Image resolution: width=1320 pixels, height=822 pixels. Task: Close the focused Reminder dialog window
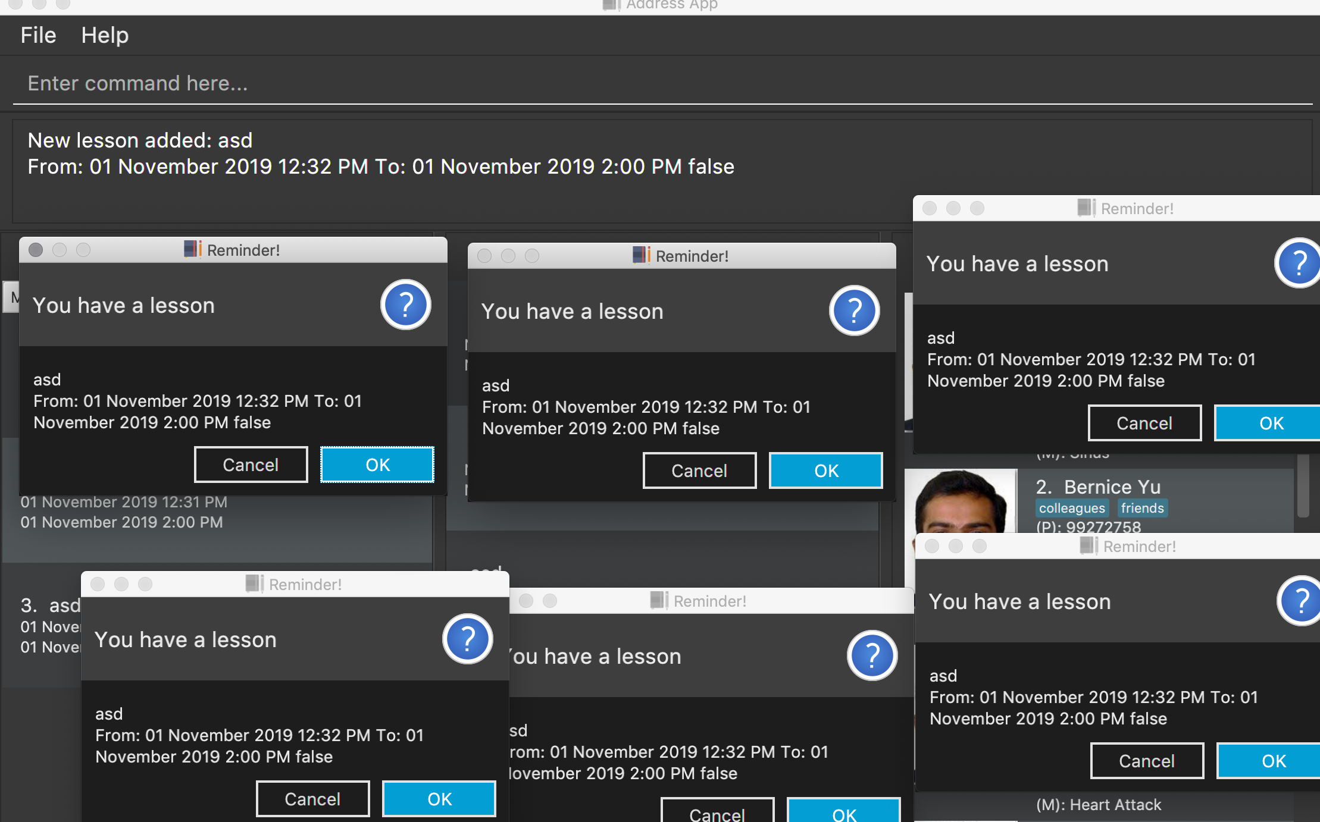coord(36,250)
